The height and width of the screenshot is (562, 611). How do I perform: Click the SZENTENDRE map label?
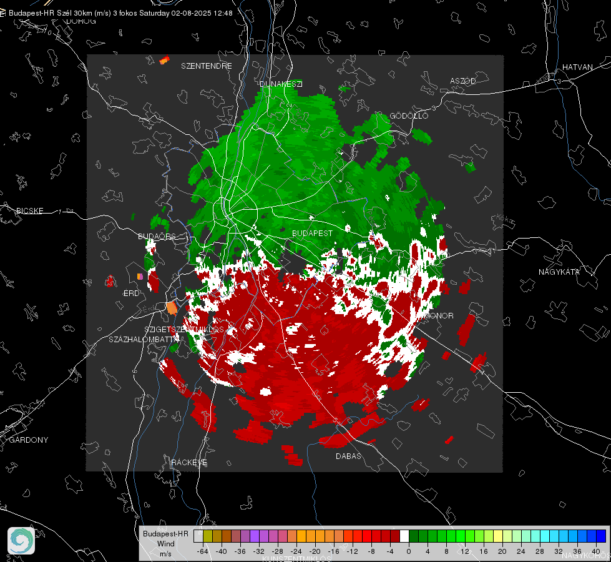point(207,66)
